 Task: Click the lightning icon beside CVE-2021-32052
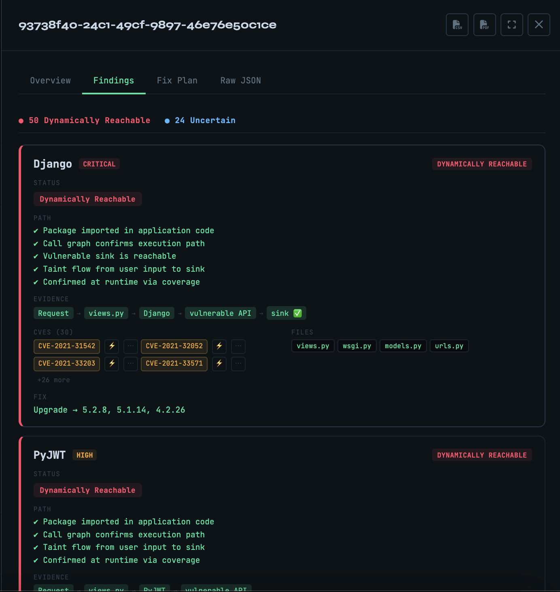point(219,346)
